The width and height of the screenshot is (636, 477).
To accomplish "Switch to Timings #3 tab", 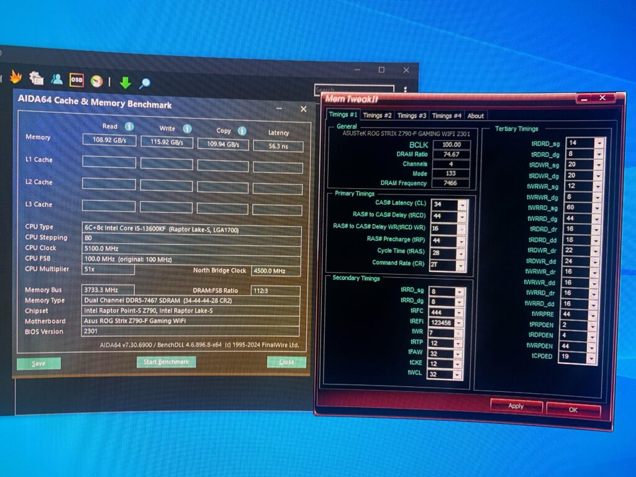I will pyautogui.click(x=412, y=116).
